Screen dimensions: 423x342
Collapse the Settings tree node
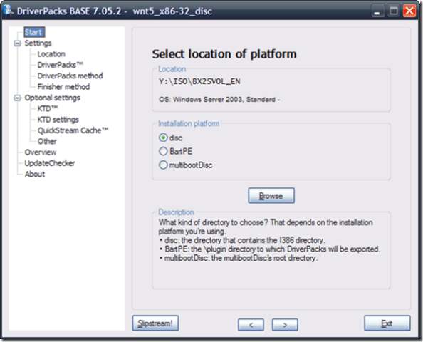tap(18, 43)
